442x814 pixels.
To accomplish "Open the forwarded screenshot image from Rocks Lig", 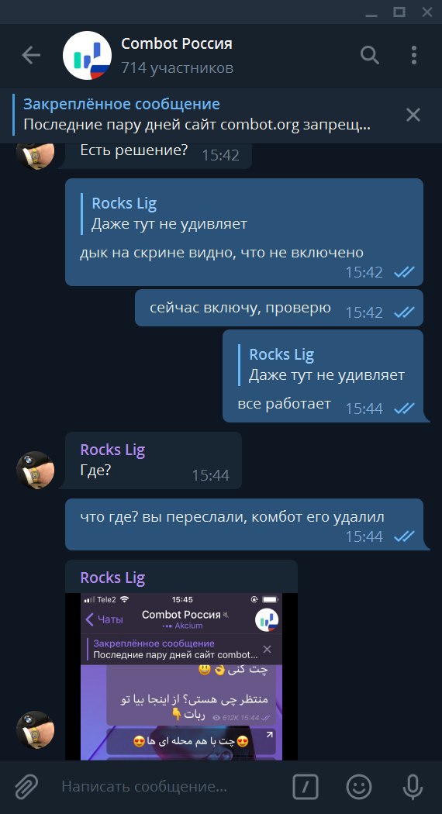I will click(x=181, y=677).
